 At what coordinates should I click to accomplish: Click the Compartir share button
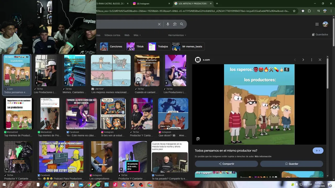point(226,164)
